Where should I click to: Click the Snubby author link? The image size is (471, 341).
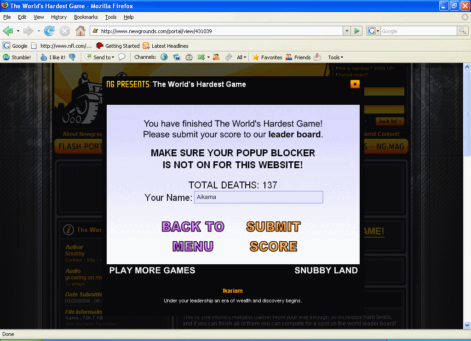click(x=75, y=254)
